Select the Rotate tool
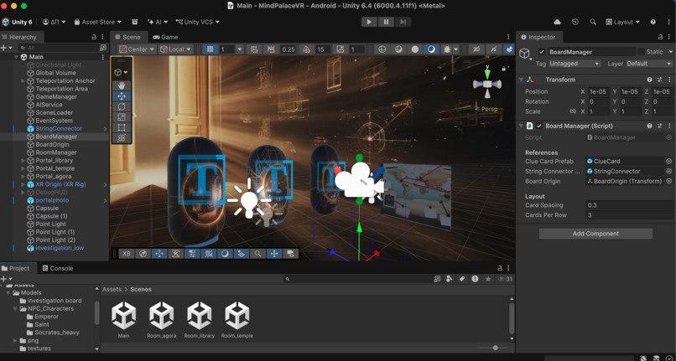Viewport: 676px width, 361px height. [x=121, y=106]
